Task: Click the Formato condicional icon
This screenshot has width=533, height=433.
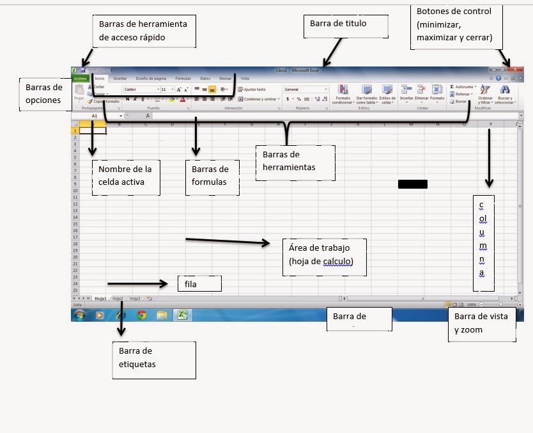Action: click(343, 90)
